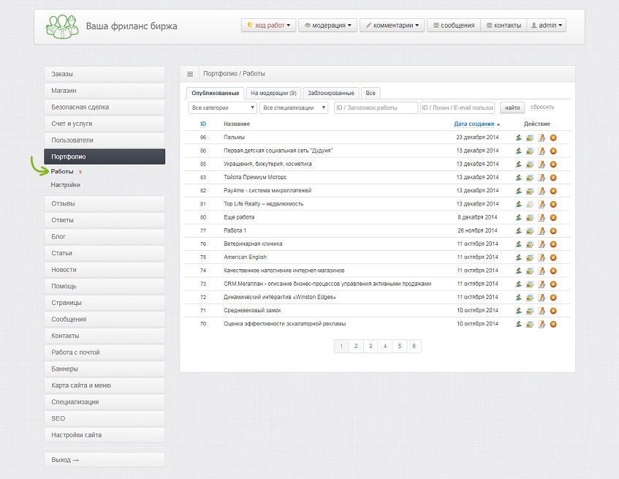619x479 pixels.
Task: Delete the Pay4me micropayments work
Action: point(553,191)
